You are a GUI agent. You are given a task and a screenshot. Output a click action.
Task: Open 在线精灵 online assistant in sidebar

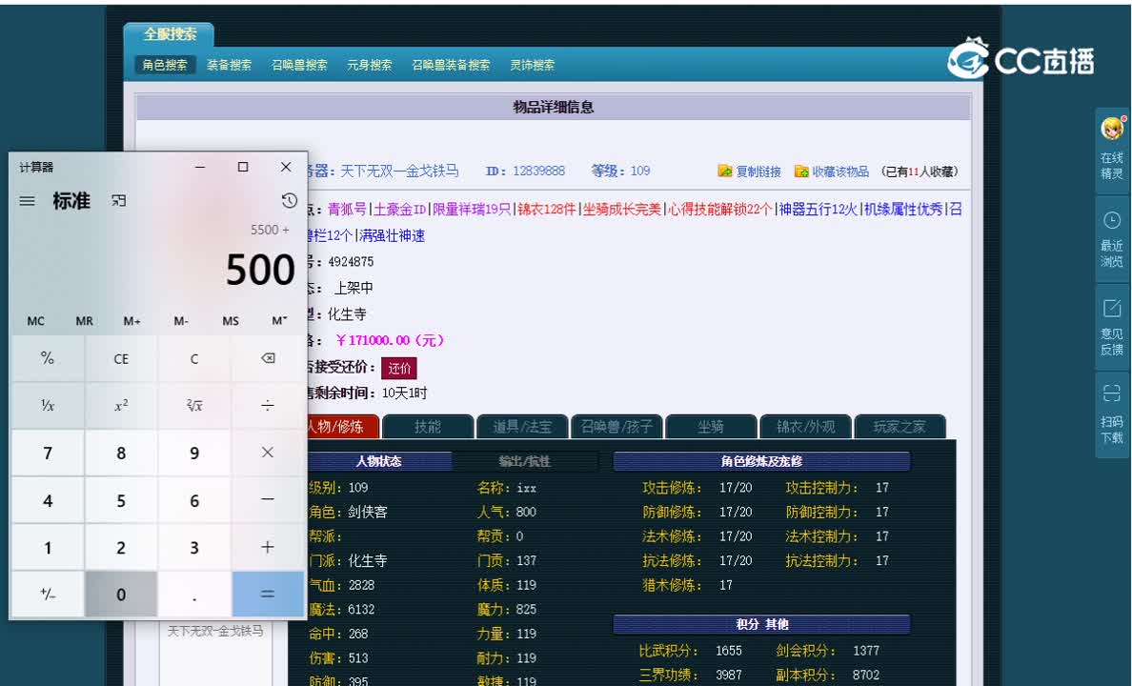(x=1112, y=149)
